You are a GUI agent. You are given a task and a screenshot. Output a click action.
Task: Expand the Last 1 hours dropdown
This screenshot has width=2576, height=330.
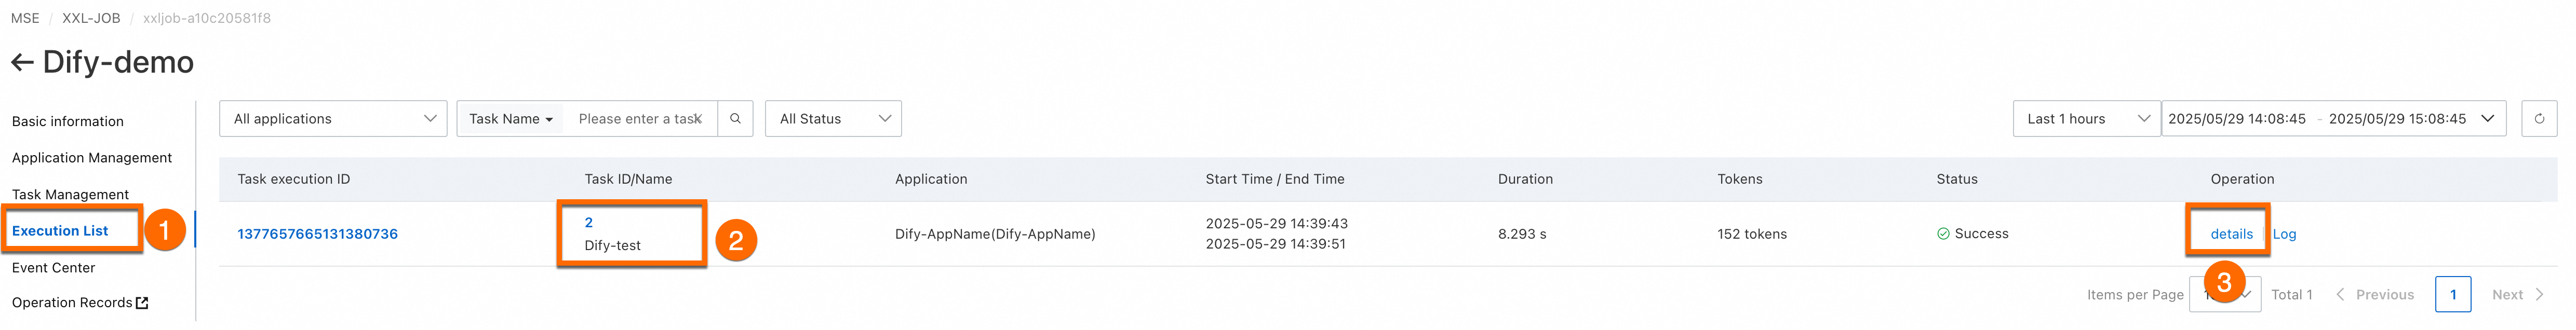point(2086,119)
